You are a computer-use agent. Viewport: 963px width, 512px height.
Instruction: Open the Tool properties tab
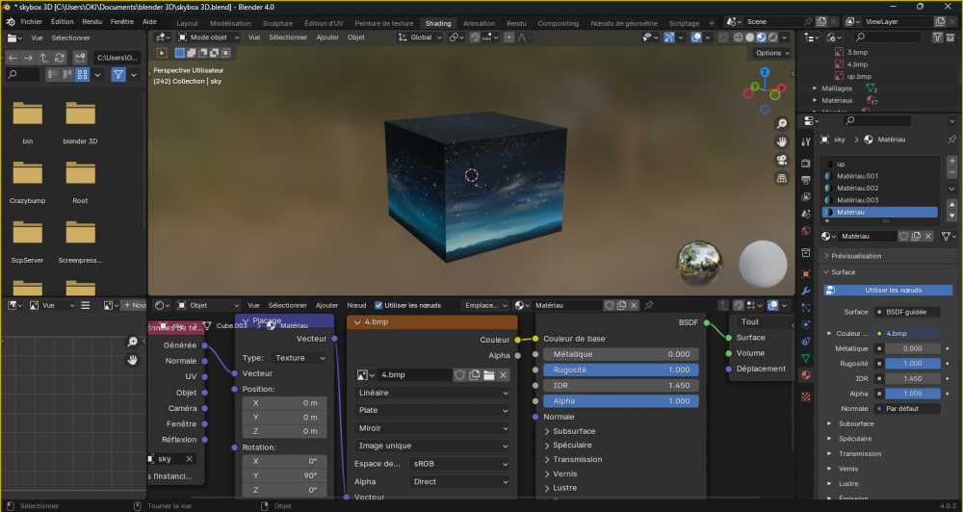(806, 141)
